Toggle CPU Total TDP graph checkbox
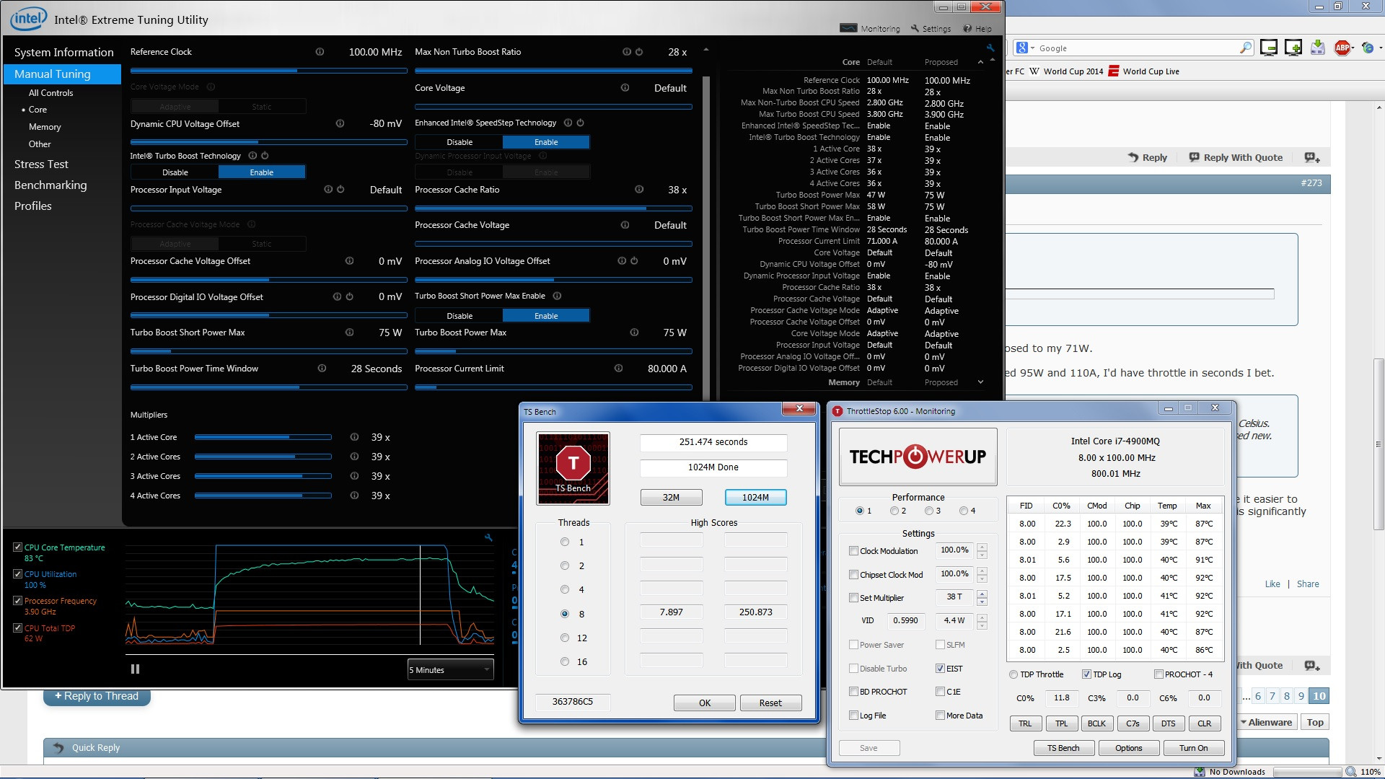The image size is (1385, 779). pyautogui.click(x=17, y=628)
